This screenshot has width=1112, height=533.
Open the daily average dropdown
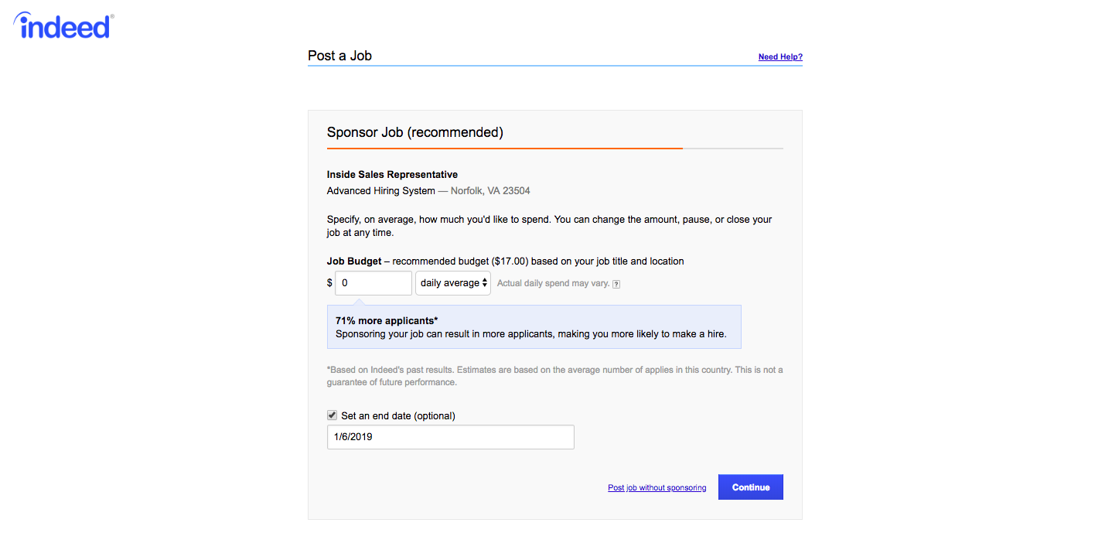pos(453,283)
